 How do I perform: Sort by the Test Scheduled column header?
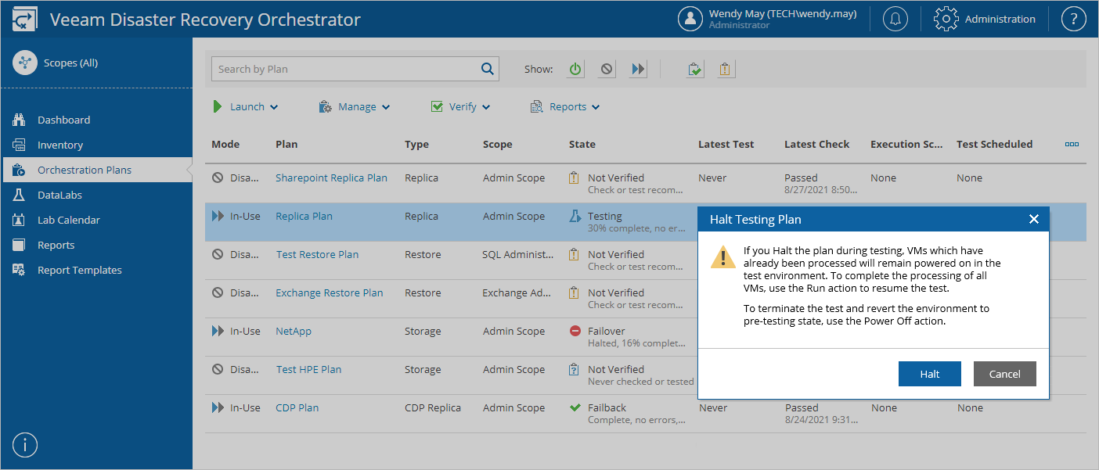[x=994, y=144]
